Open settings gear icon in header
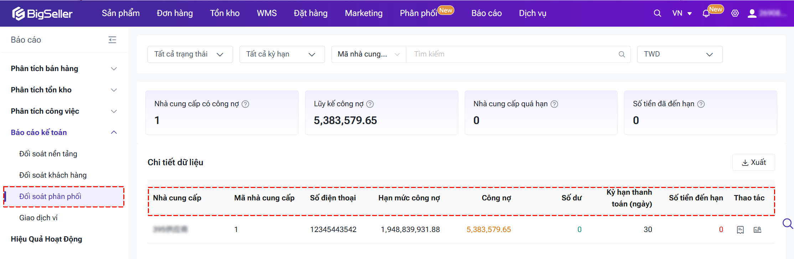The width and height of the screenshot is (794, 259). pyautogui.click(x=735, y=14)
